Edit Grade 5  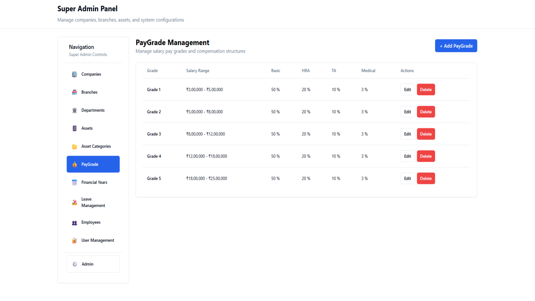tap(408, 178)
